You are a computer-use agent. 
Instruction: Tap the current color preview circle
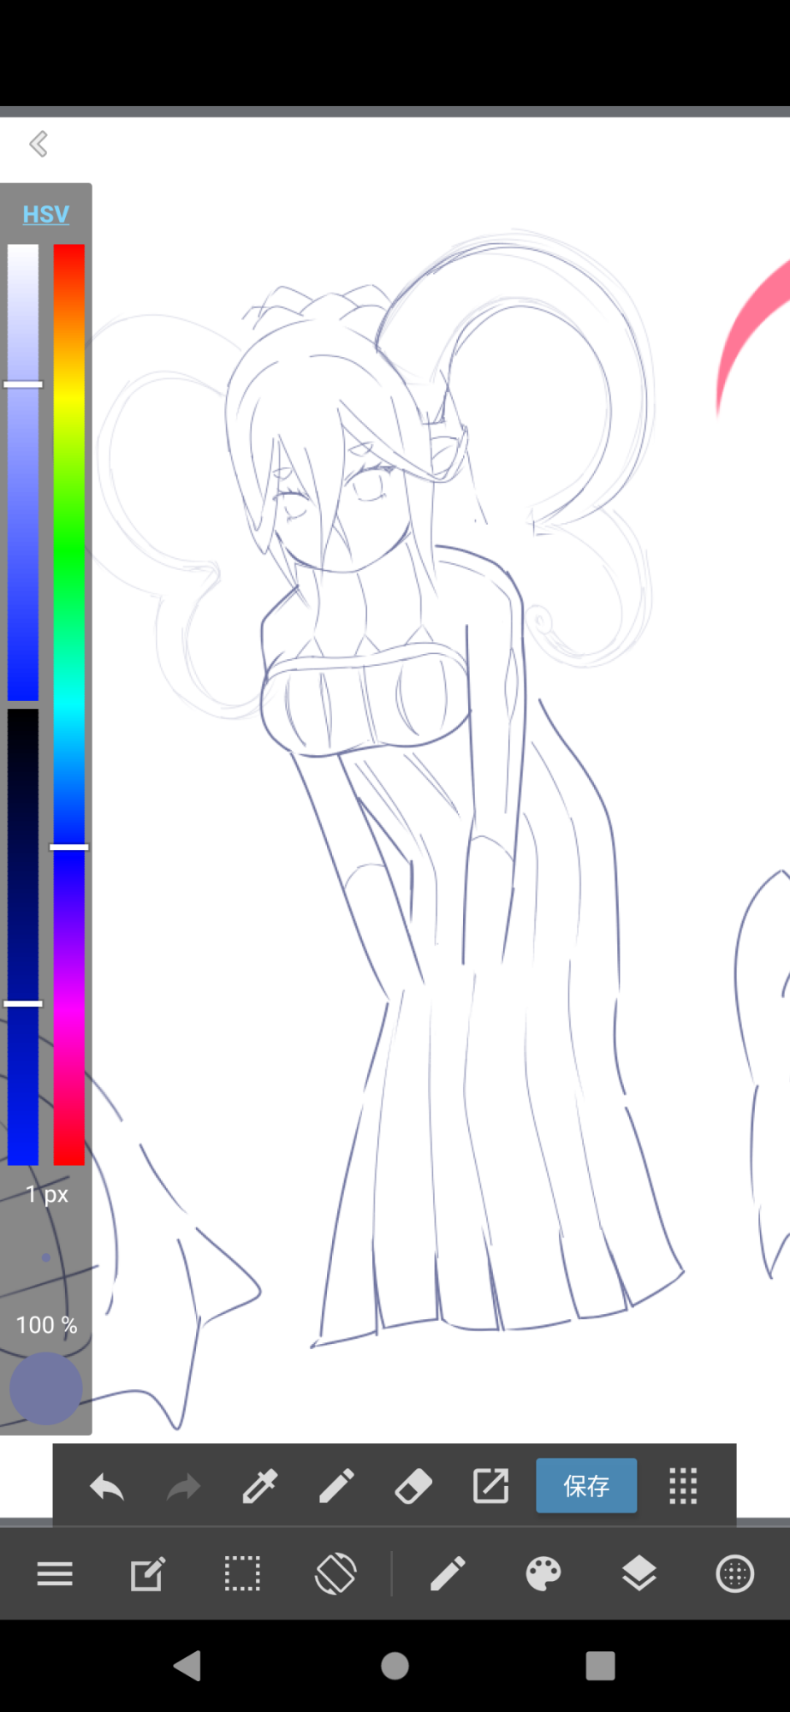[46, 1388]
